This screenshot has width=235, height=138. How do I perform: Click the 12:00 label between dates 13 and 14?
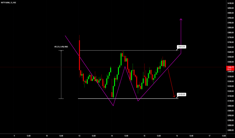pyautogui.click(x=94, y=136)
